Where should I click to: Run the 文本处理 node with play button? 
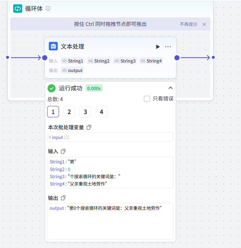pyautogui.click(x=158, y=47)
